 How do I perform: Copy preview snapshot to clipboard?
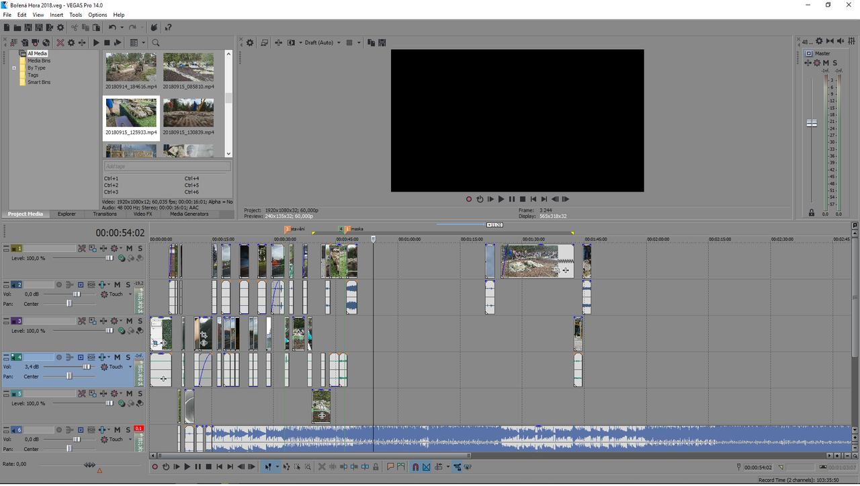tap(371, 42)
